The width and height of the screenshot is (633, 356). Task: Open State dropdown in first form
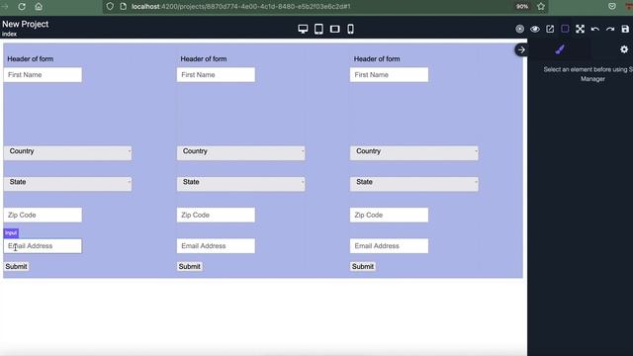[x=68, y=184]
